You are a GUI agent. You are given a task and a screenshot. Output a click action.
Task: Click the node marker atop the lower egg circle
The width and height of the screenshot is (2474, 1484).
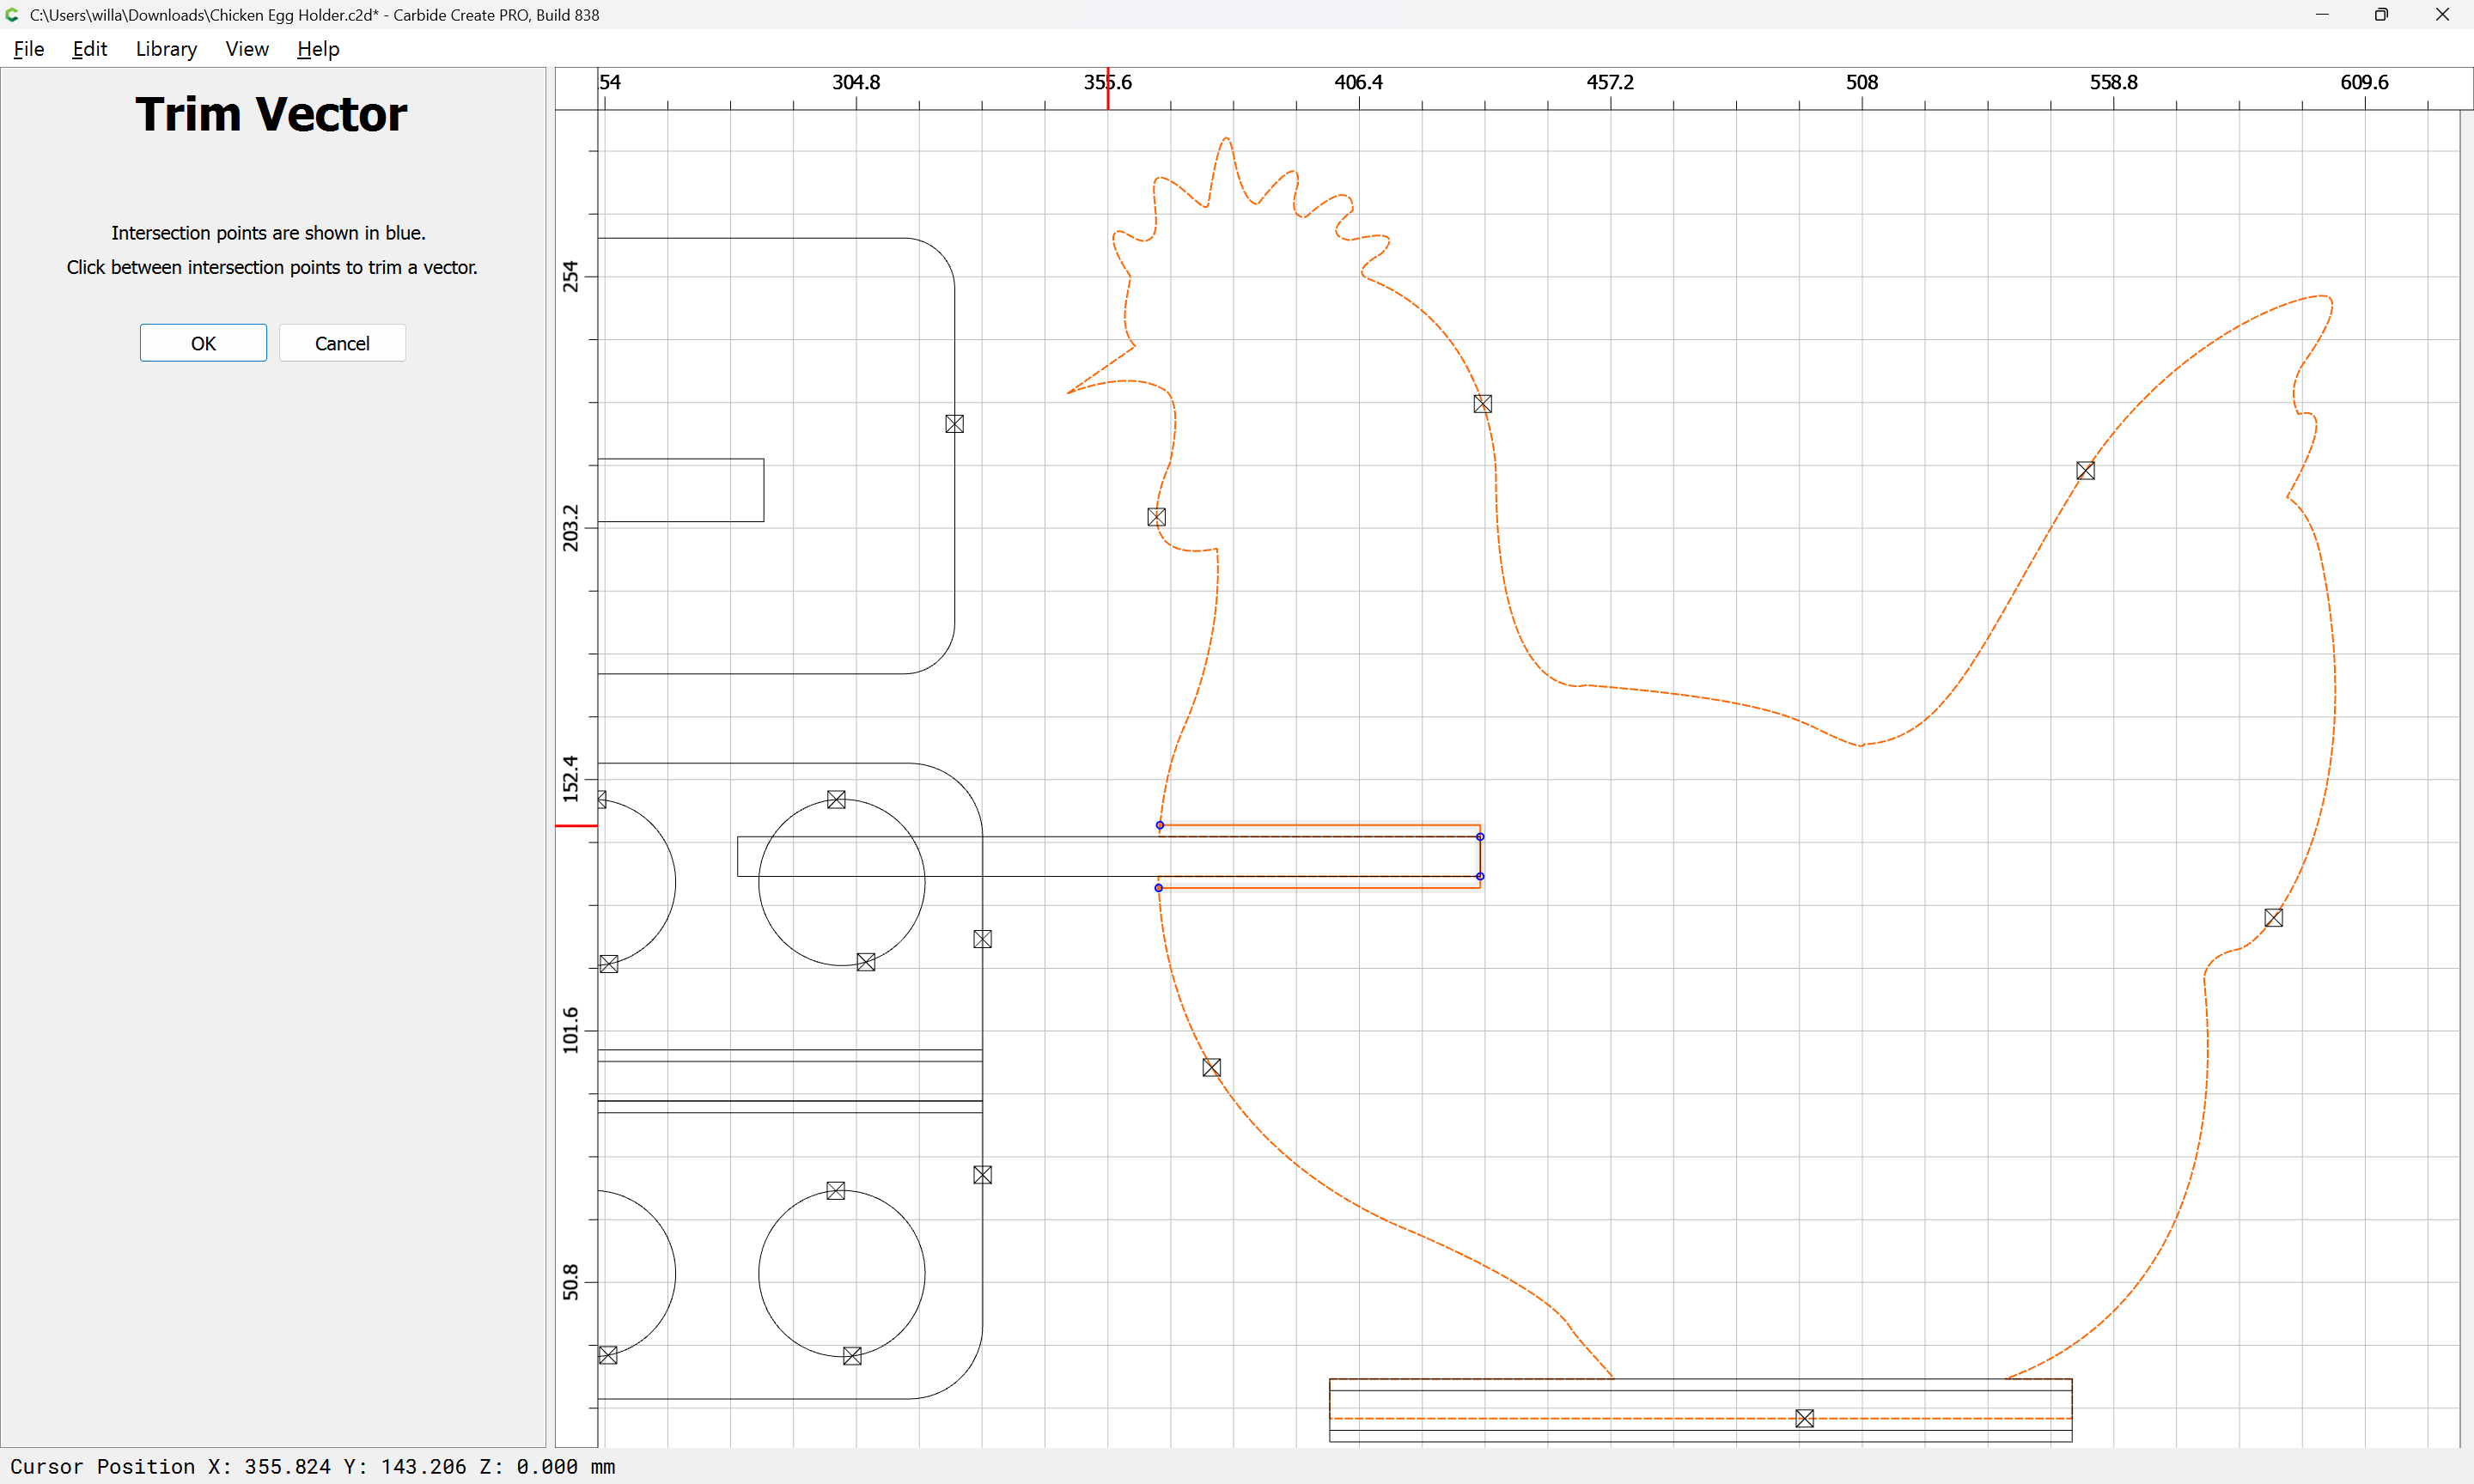pos(836,1190)
